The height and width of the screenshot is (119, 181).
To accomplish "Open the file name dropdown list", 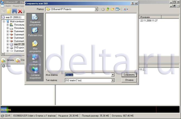I will [x=113, y=75].
